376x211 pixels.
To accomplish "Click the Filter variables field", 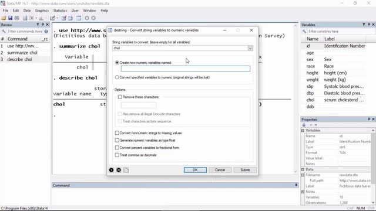I will [340, 31].
